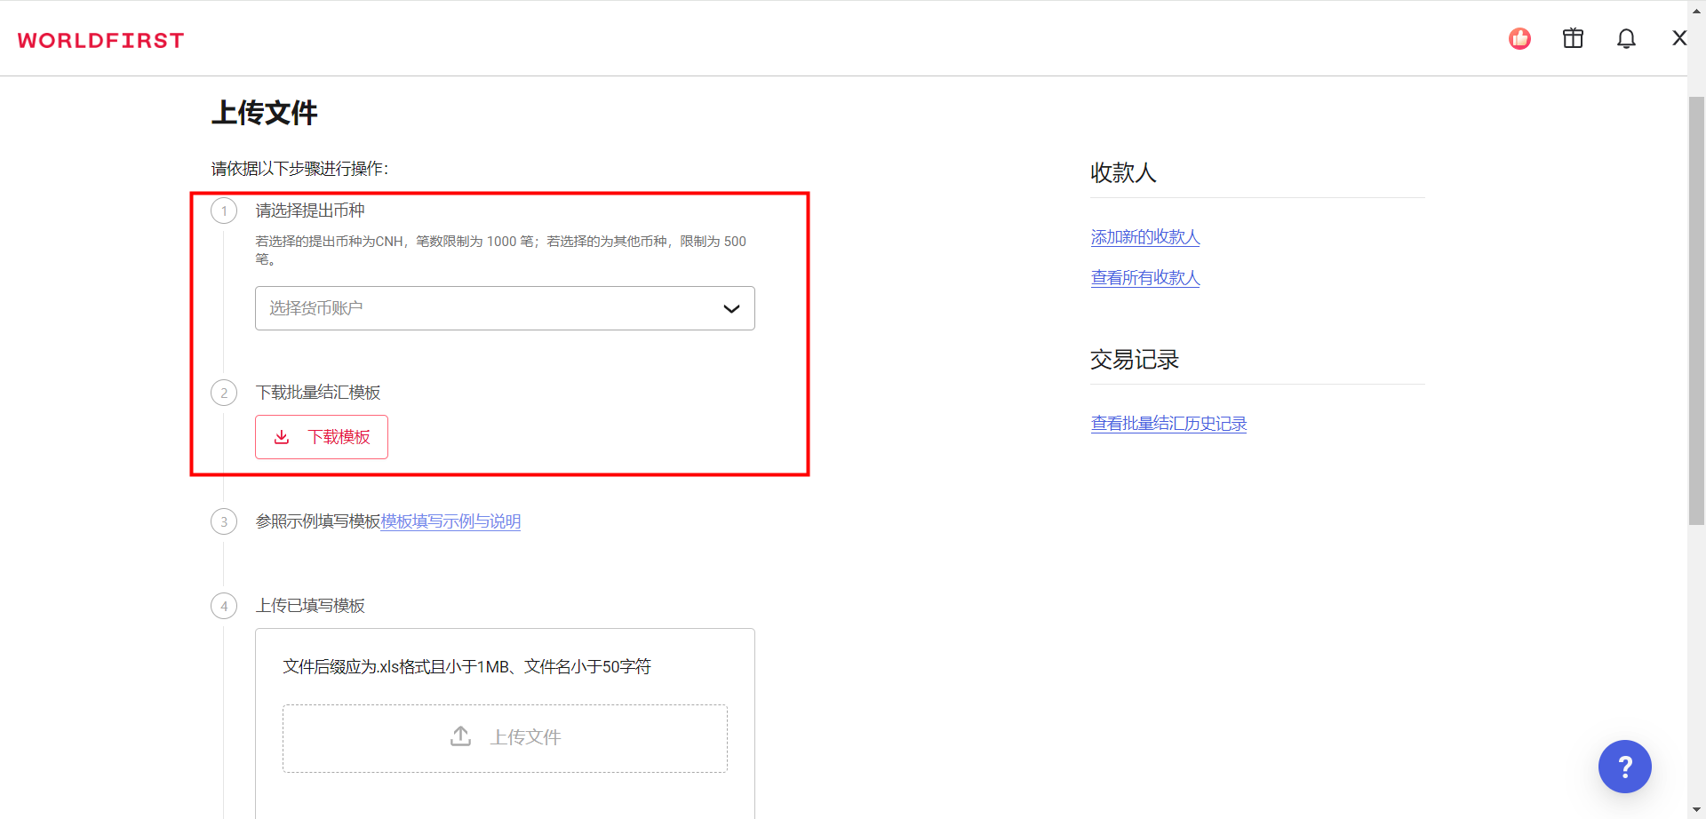Click the WORLDFIRST logo
This screenshot has height=819, width=1706.
click(x=100, y=40)
